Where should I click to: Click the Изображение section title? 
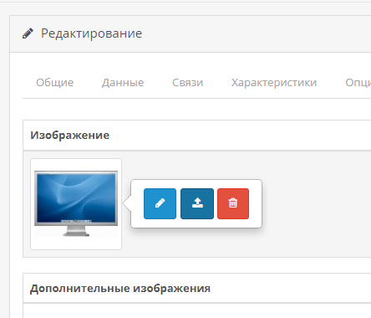(70, 136)
